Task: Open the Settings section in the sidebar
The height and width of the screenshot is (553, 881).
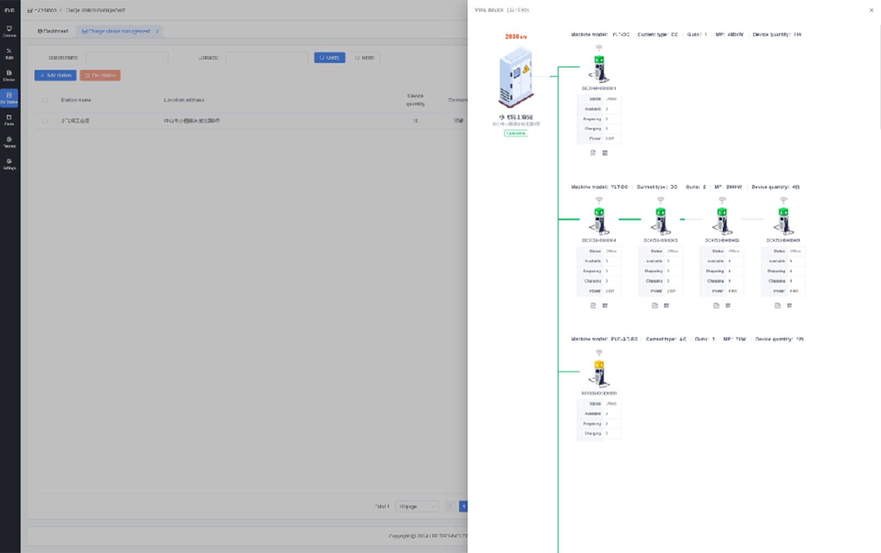Action: point(9,164)
